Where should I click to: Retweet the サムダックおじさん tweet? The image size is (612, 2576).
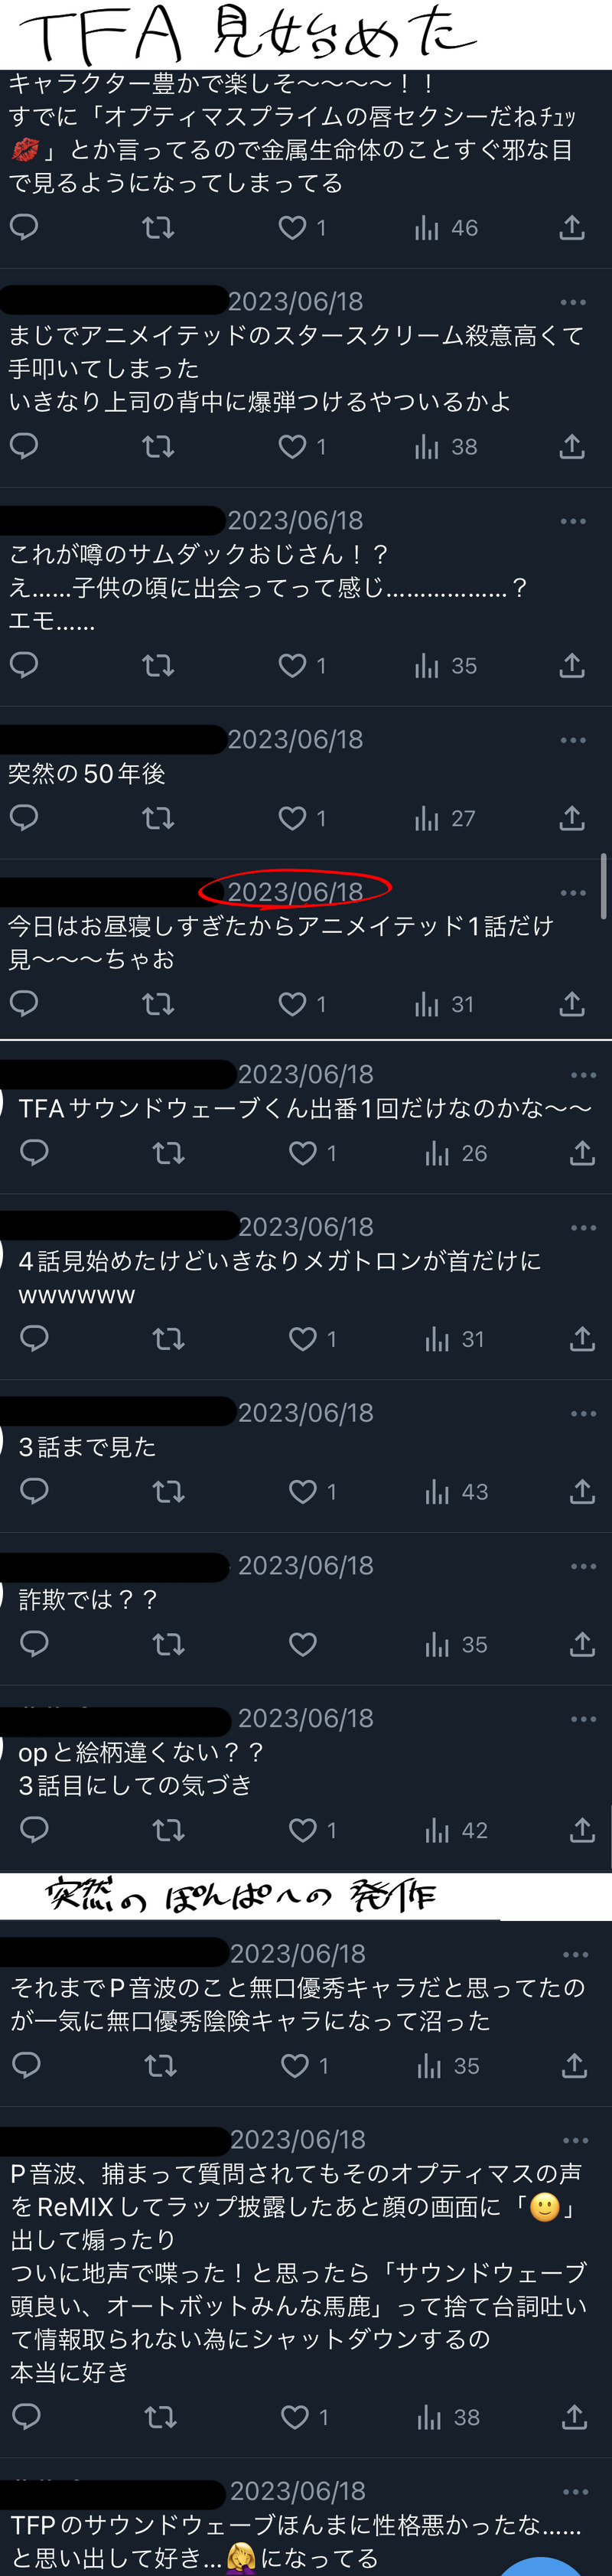point(158,665)
